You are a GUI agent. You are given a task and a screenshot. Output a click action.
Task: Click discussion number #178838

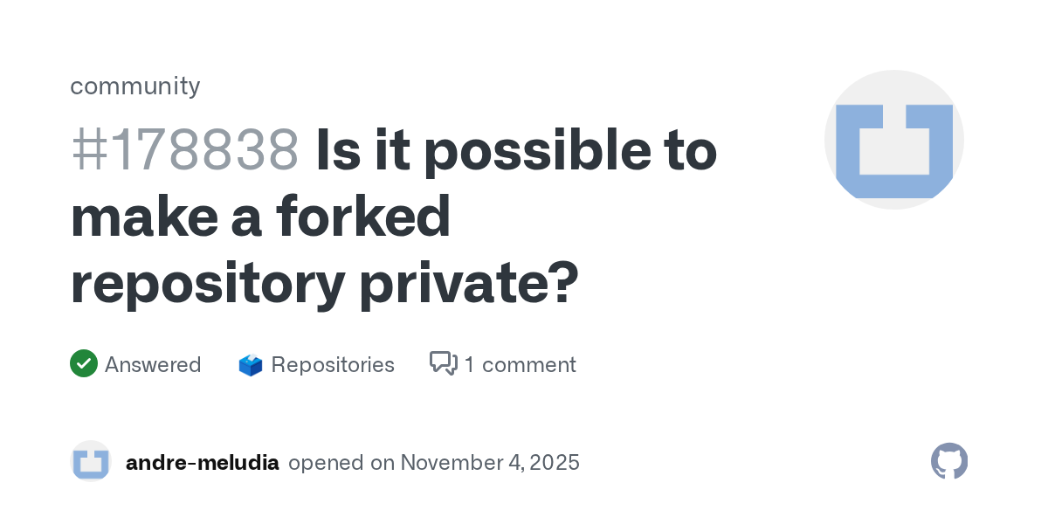(185, 150)
